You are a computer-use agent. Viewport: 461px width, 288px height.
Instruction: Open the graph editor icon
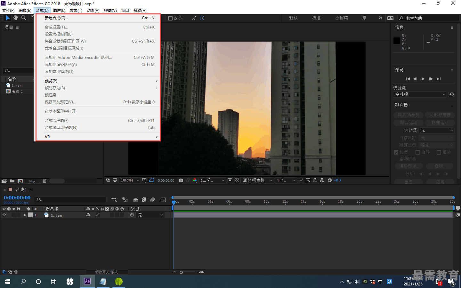click(x=163, y=200)
